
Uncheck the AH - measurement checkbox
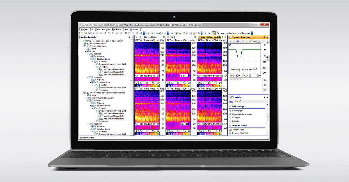pos(85,43)
